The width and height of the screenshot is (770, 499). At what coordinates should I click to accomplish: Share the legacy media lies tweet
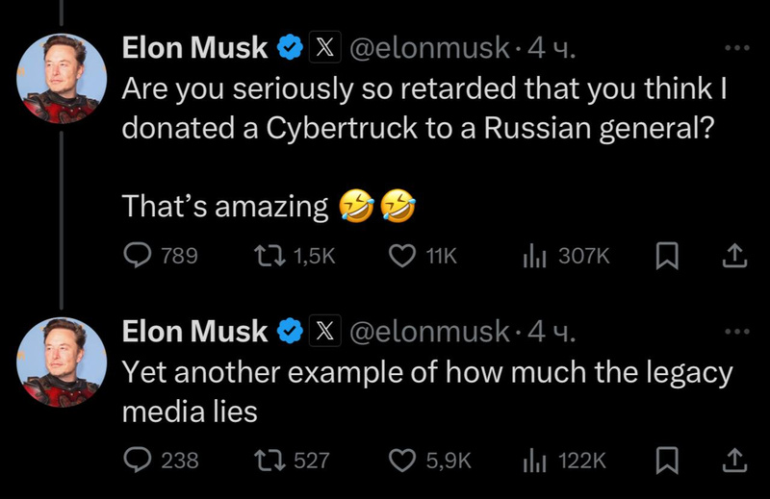point(733,461)
